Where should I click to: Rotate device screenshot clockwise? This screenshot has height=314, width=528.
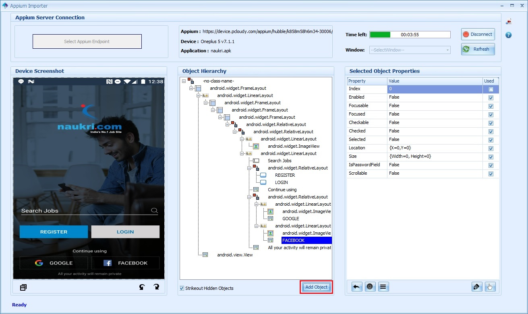click(x=156, y=287)
